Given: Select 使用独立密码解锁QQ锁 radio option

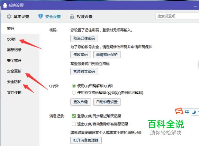Looking at the screenshot, I should pyautogui.click(x=74, y=93).
